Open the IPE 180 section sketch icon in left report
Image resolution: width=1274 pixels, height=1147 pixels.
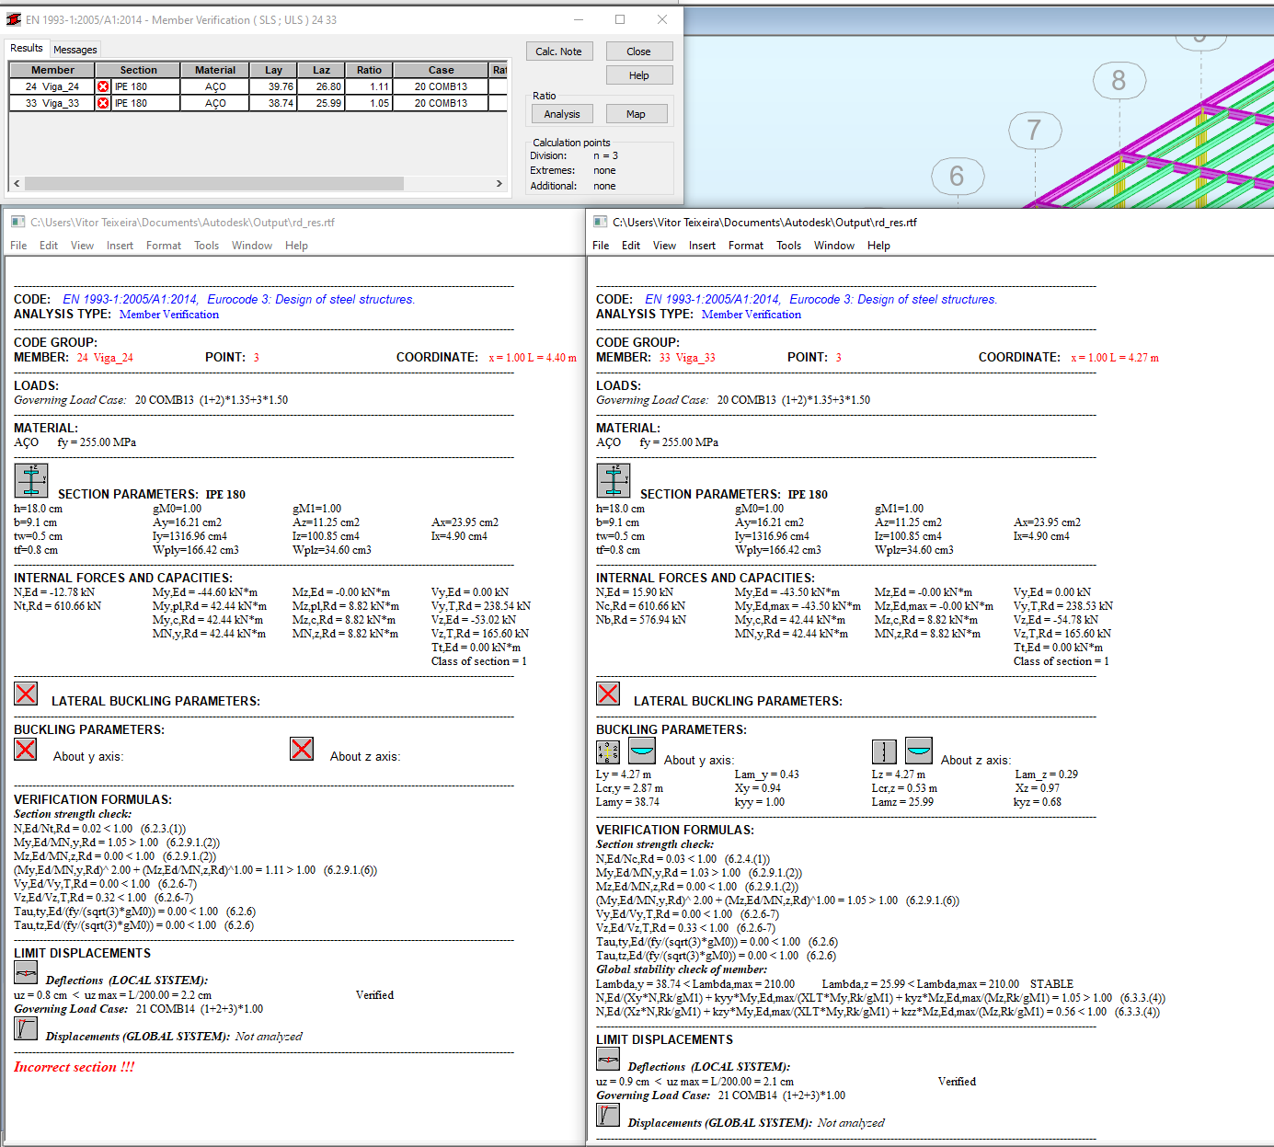click(30, 479)
